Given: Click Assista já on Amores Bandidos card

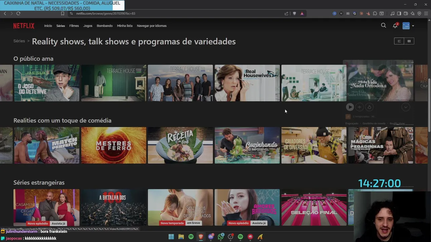Looking at the screenshot, I should pyautogui.click(x=259, y=223).
